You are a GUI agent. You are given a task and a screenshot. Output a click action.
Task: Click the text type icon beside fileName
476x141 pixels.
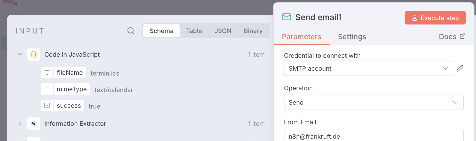tap(47, 73)
